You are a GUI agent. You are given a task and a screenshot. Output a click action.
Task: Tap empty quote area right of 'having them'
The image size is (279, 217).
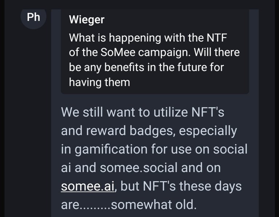pos(189,83)
